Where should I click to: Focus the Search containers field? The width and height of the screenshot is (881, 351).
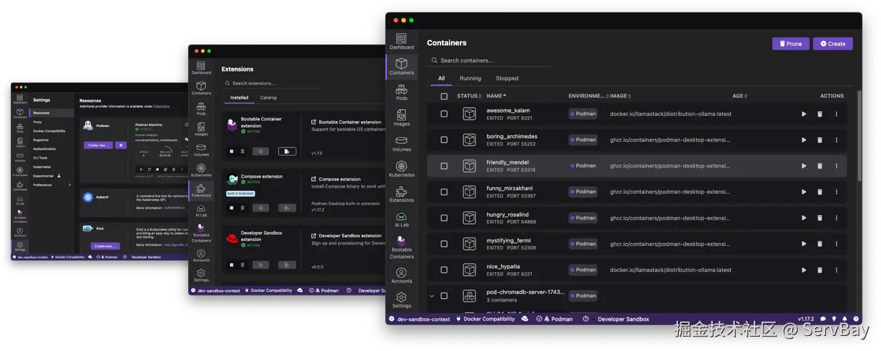[489, 60]
